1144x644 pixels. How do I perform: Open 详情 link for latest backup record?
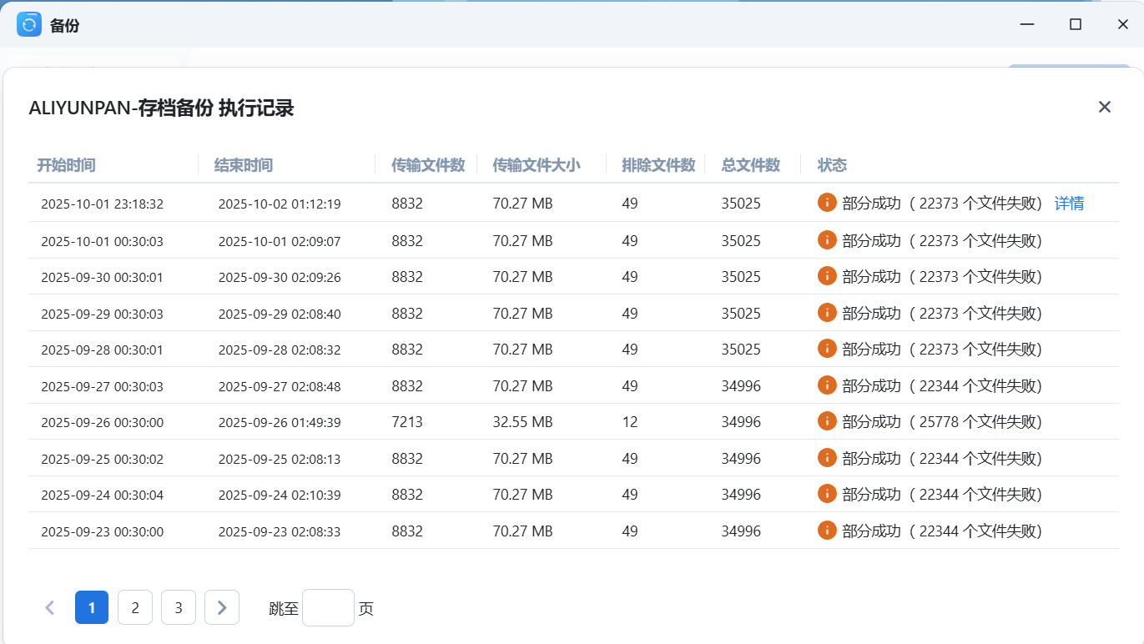tap(1069, 204)
